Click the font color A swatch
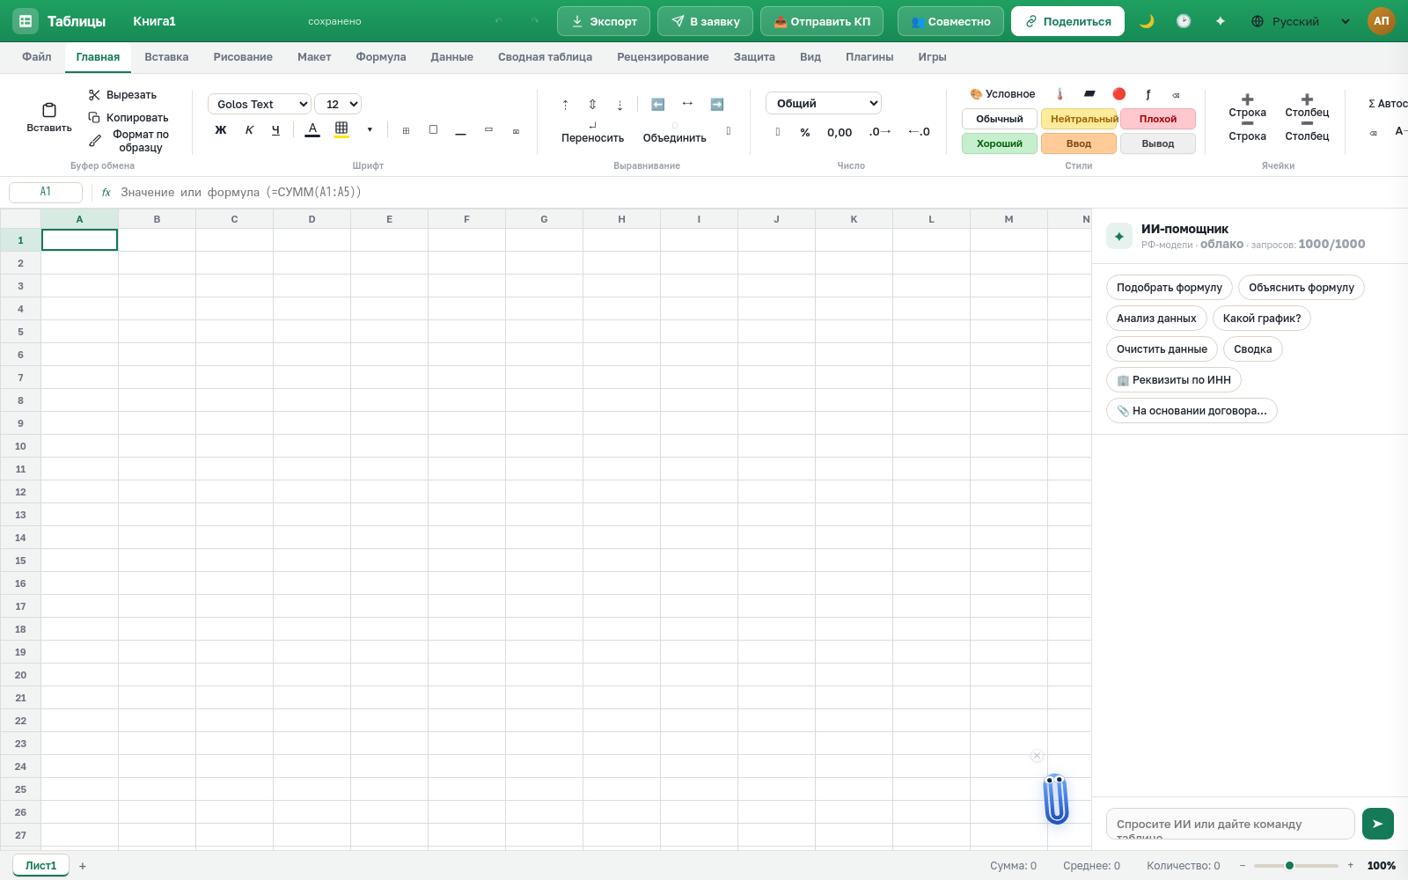Viewport: 1408px width, 880px height. pyautogui.click(x=312, y=130)
